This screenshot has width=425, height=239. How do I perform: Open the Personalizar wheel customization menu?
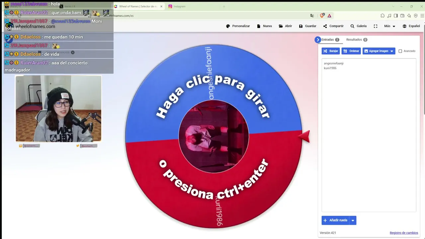pos(238,26)
